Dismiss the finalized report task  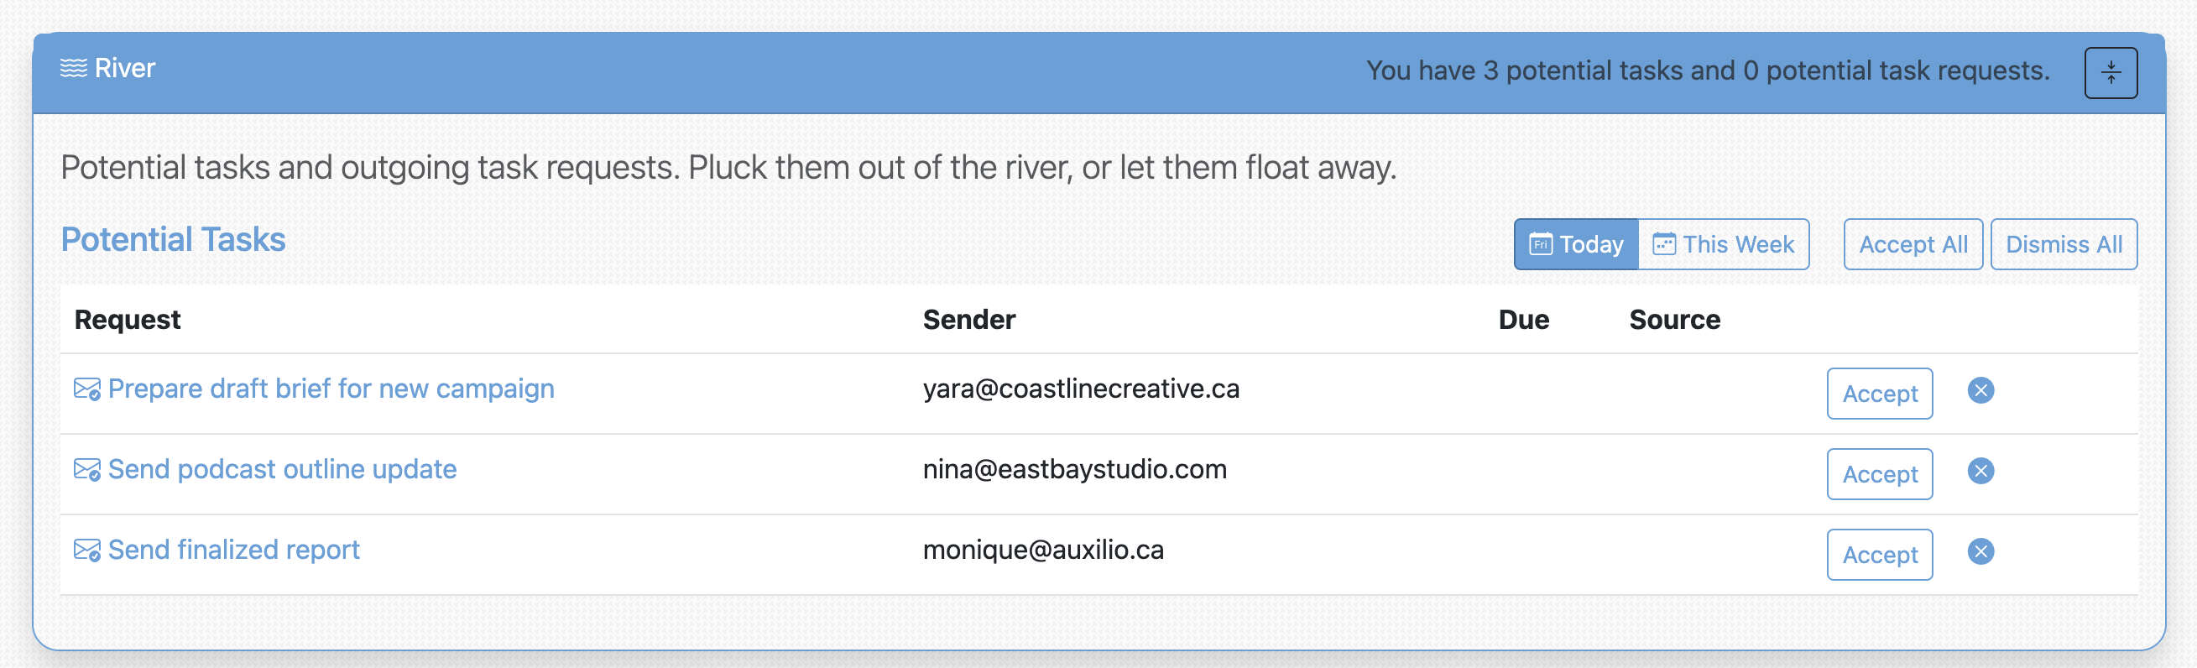point(1980,552)
